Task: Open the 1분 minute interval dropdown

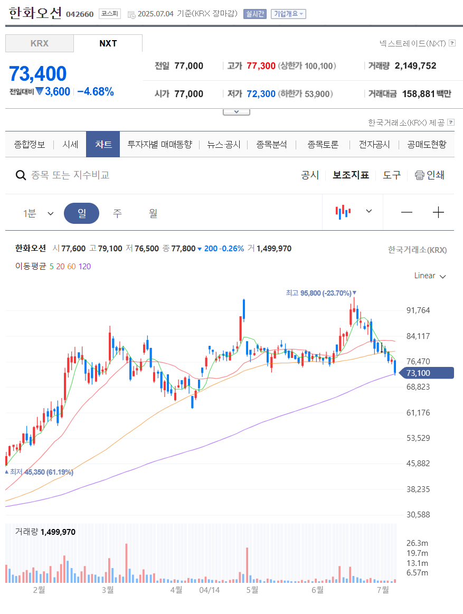Action: pyautogui.click(x=38, y=213)
